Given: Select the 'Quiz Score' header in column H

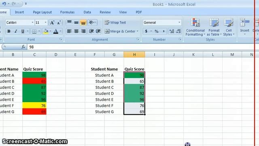Looking at the screenshot, I should pyautogui.click(x=134, y=69).
